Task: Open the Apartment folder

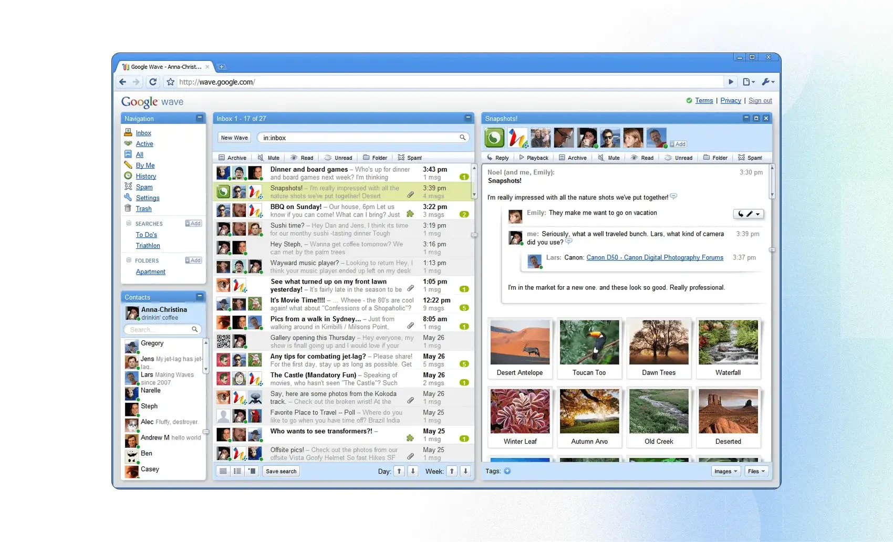Action: click(x=150, y=272)
